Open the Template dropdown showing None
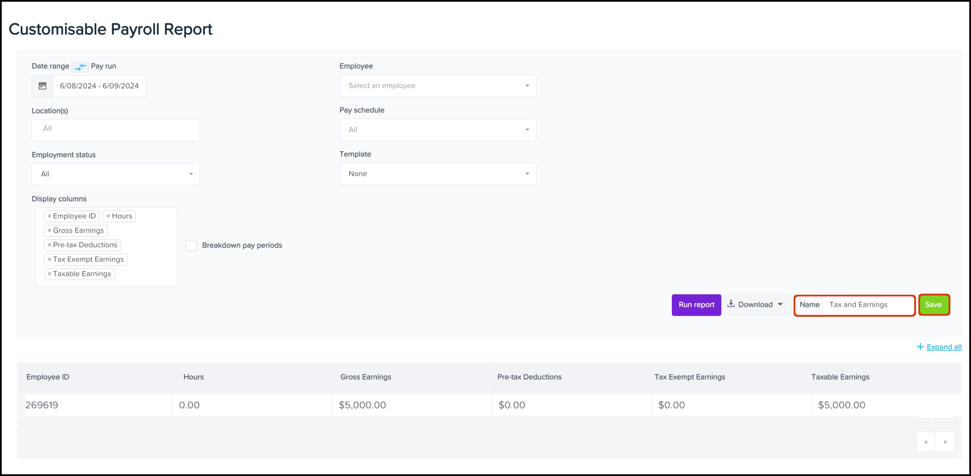Image resolution: width=971 pixels, height=476 pixels. pyautogui.click(x=438, y=174)
